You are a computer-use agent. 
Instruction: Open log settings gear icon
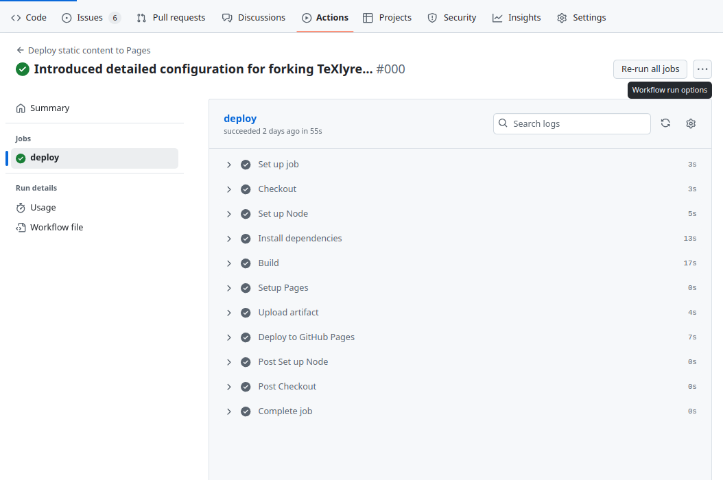pos(691,123)
